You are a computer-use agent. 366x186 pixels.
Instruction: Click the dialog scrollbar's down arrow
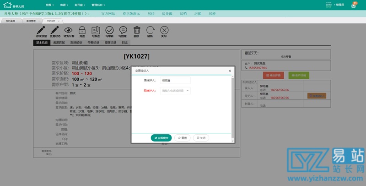[233, 141]
